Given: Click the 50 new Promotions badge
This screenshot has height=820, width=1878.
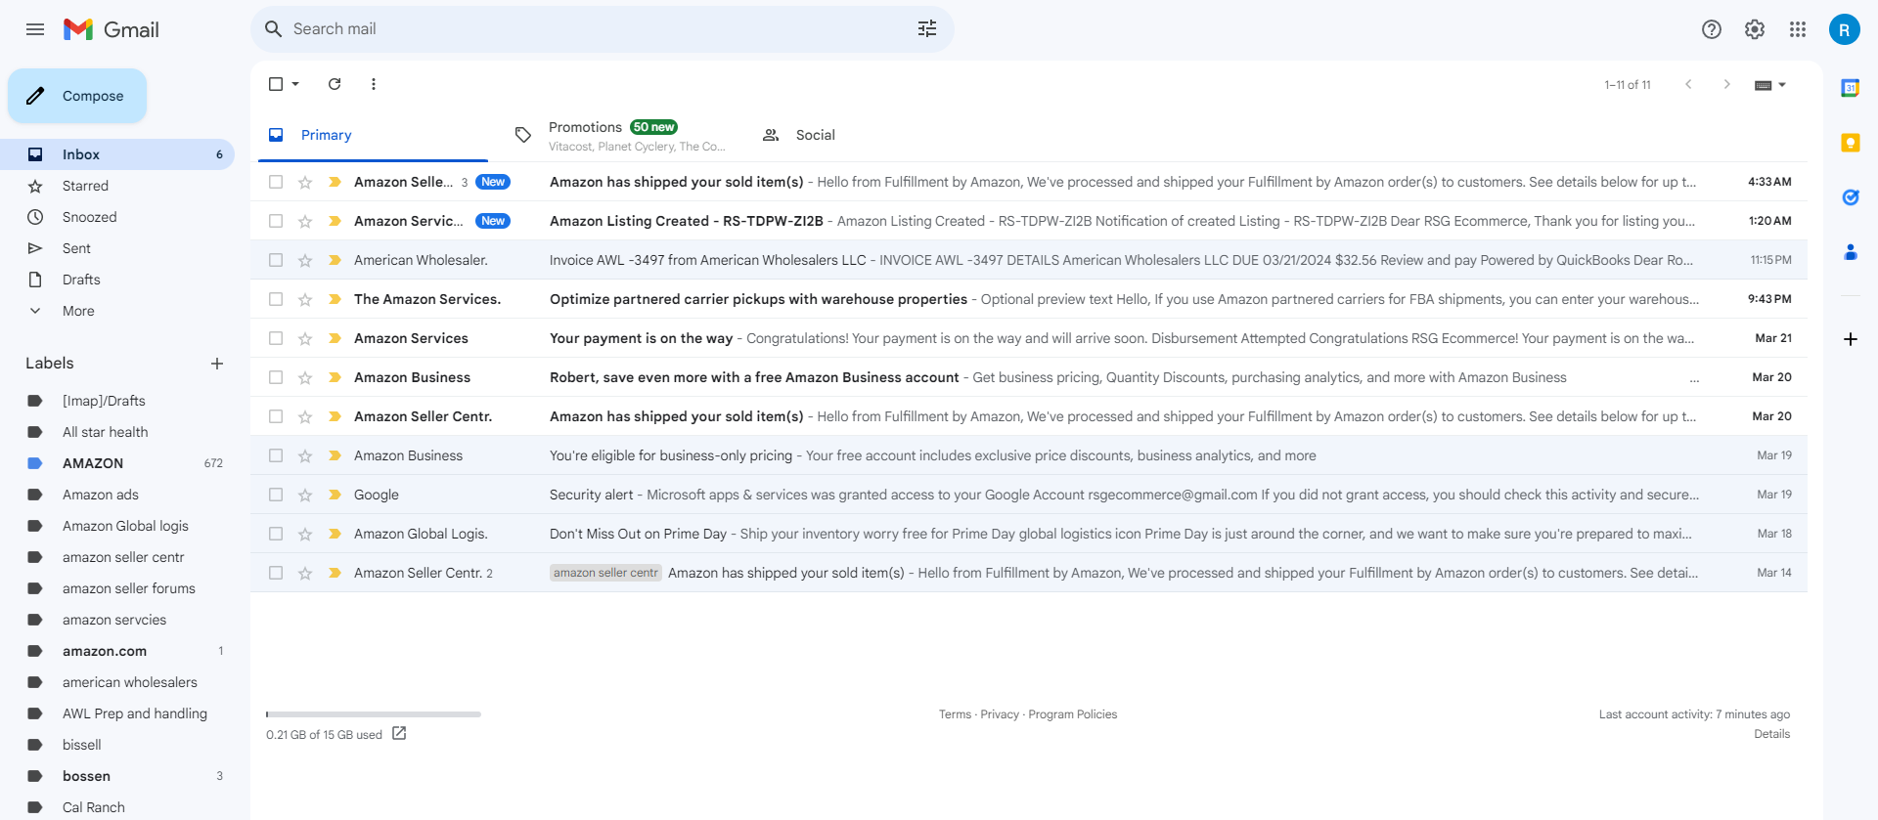Looking at the screenshot, I should [x=653, y=127].
